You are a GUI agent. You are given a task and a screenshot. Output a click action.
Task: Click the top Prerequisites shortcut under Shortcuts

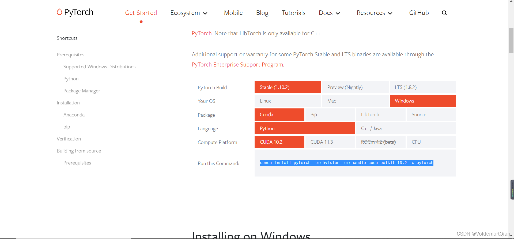(x=70, y=55)
